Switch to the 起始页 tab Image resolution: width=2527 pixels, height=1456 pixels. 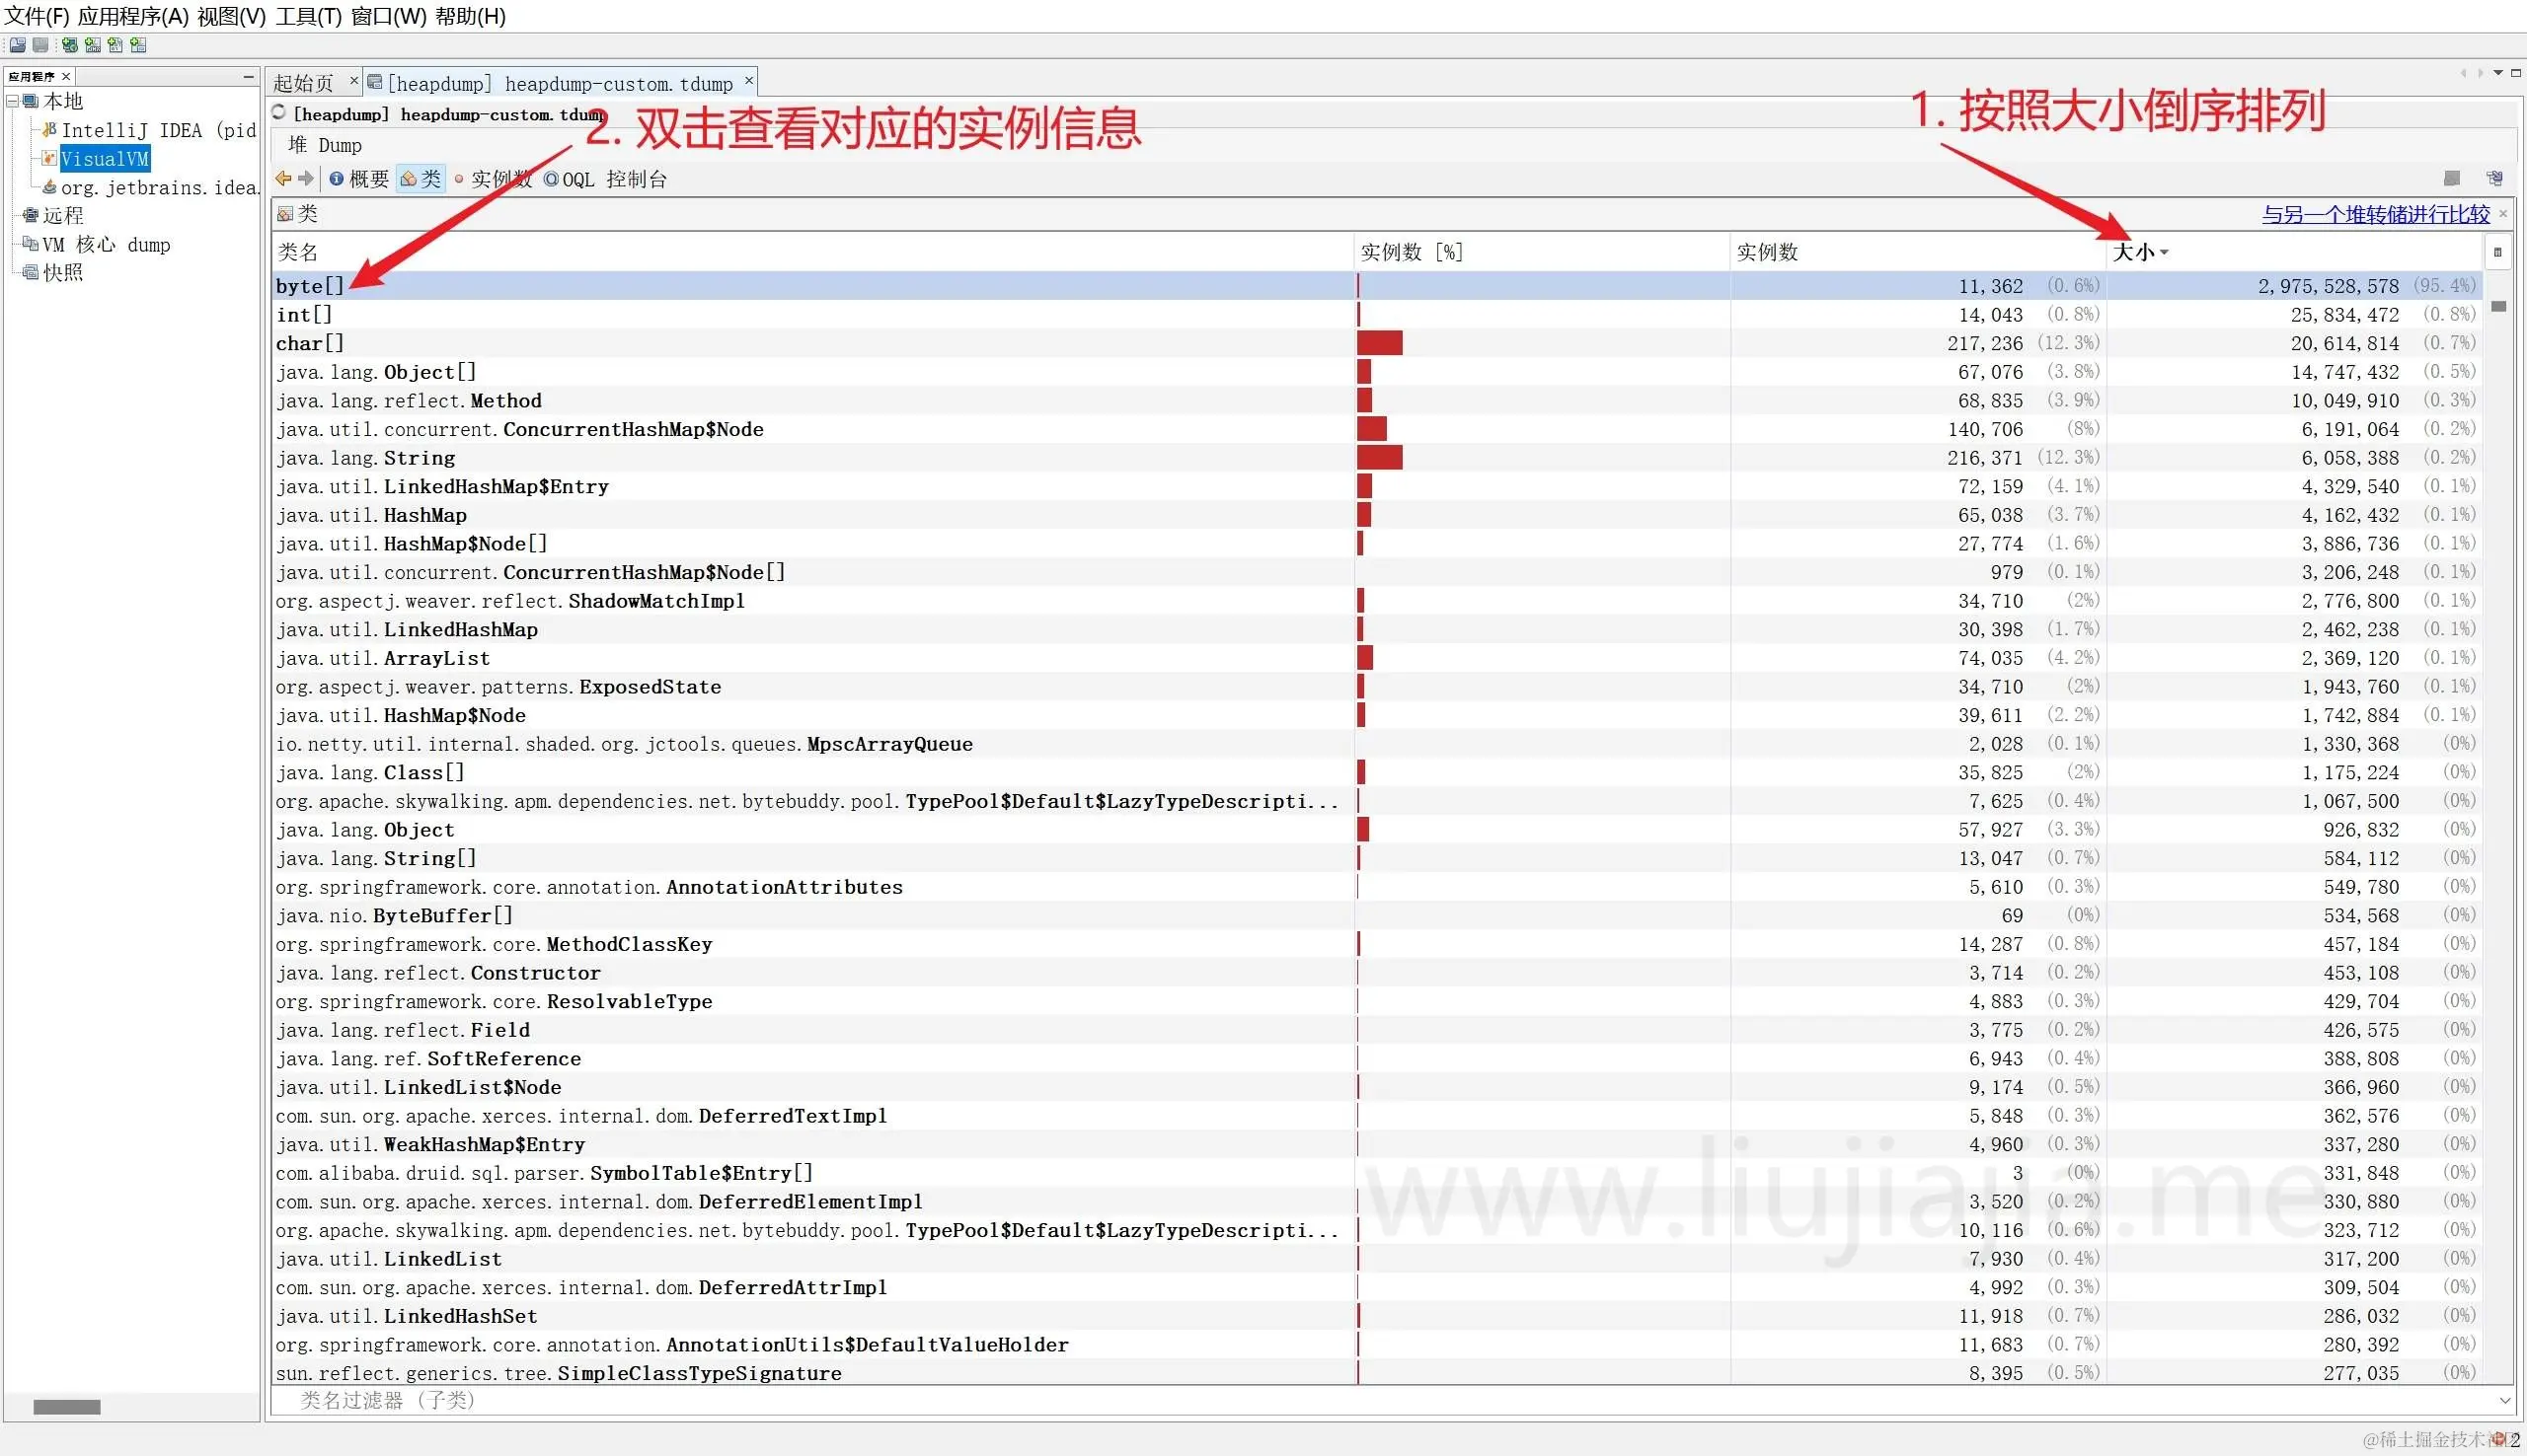[303, 83]
